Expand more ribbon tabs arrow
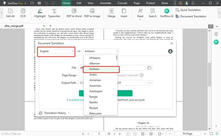The height and width of the screenshot is (136, 221). (175, 3)
